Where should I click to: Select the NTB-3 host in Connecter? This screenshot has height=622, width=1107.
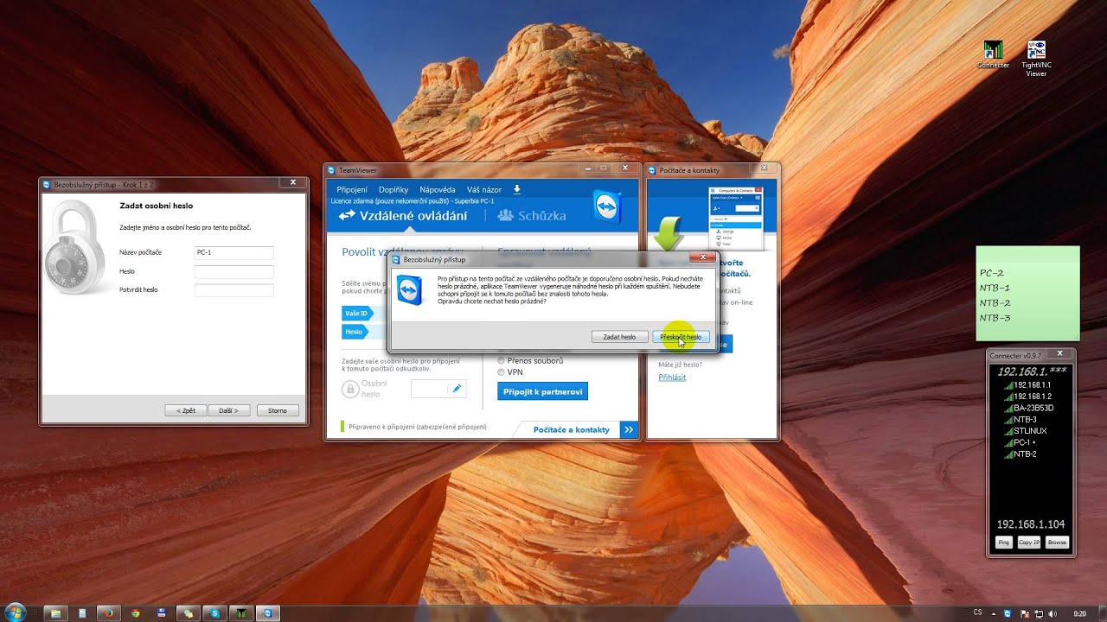pyautogui.click(x=1020, y=419)
